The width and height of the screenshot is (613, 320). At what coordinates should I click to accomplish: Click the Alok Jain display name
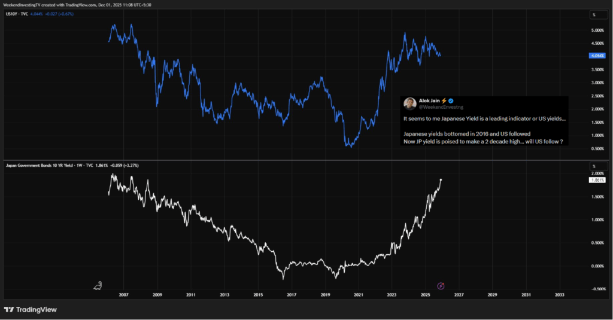point(429,101)
